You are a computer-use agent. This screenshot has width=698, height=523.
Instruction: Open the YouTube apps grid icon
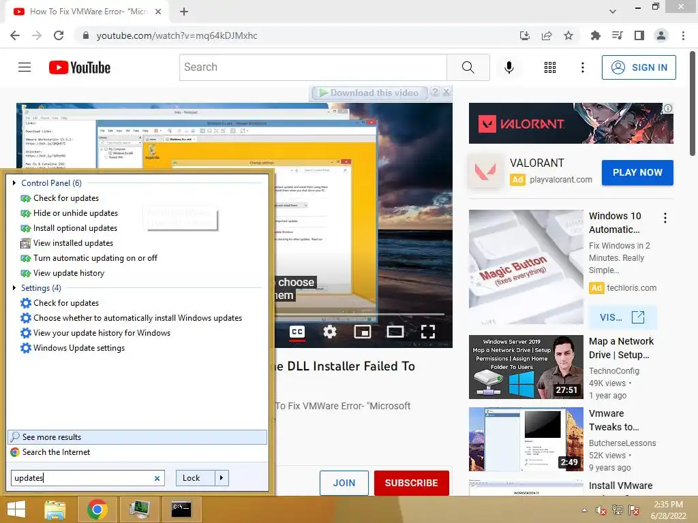tap(550, 67)
